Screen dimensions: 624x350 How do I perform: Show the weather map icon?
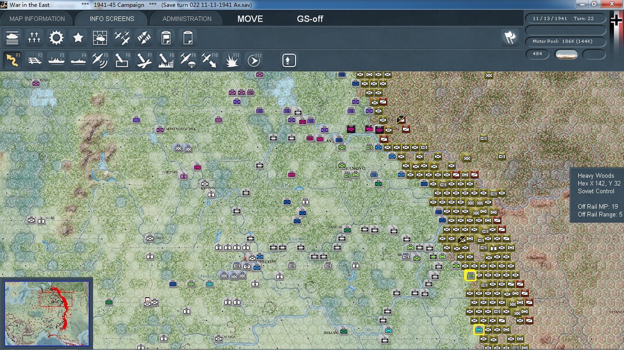(x=100, y=37)
